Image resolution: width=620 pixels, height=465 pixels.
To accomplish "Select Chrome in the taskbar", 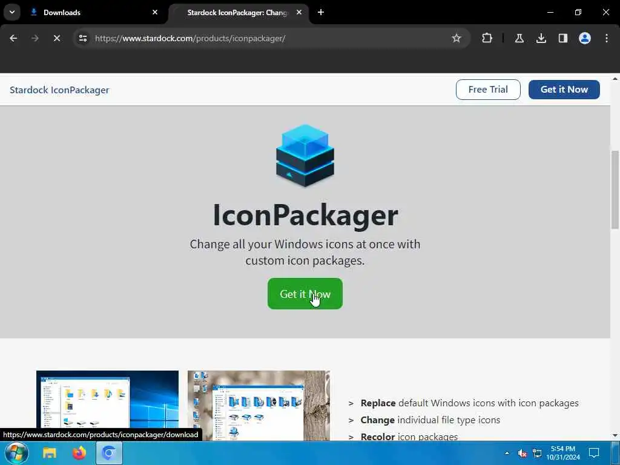I will [109, 453].
